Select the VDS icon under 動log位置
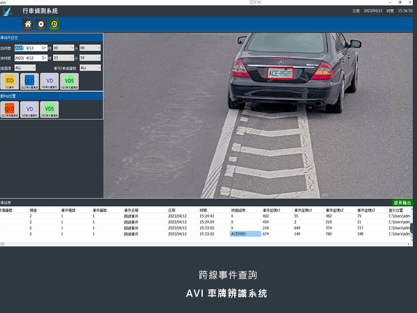The height and width of the screenshot is (313, 417). [x=48, y=109]
